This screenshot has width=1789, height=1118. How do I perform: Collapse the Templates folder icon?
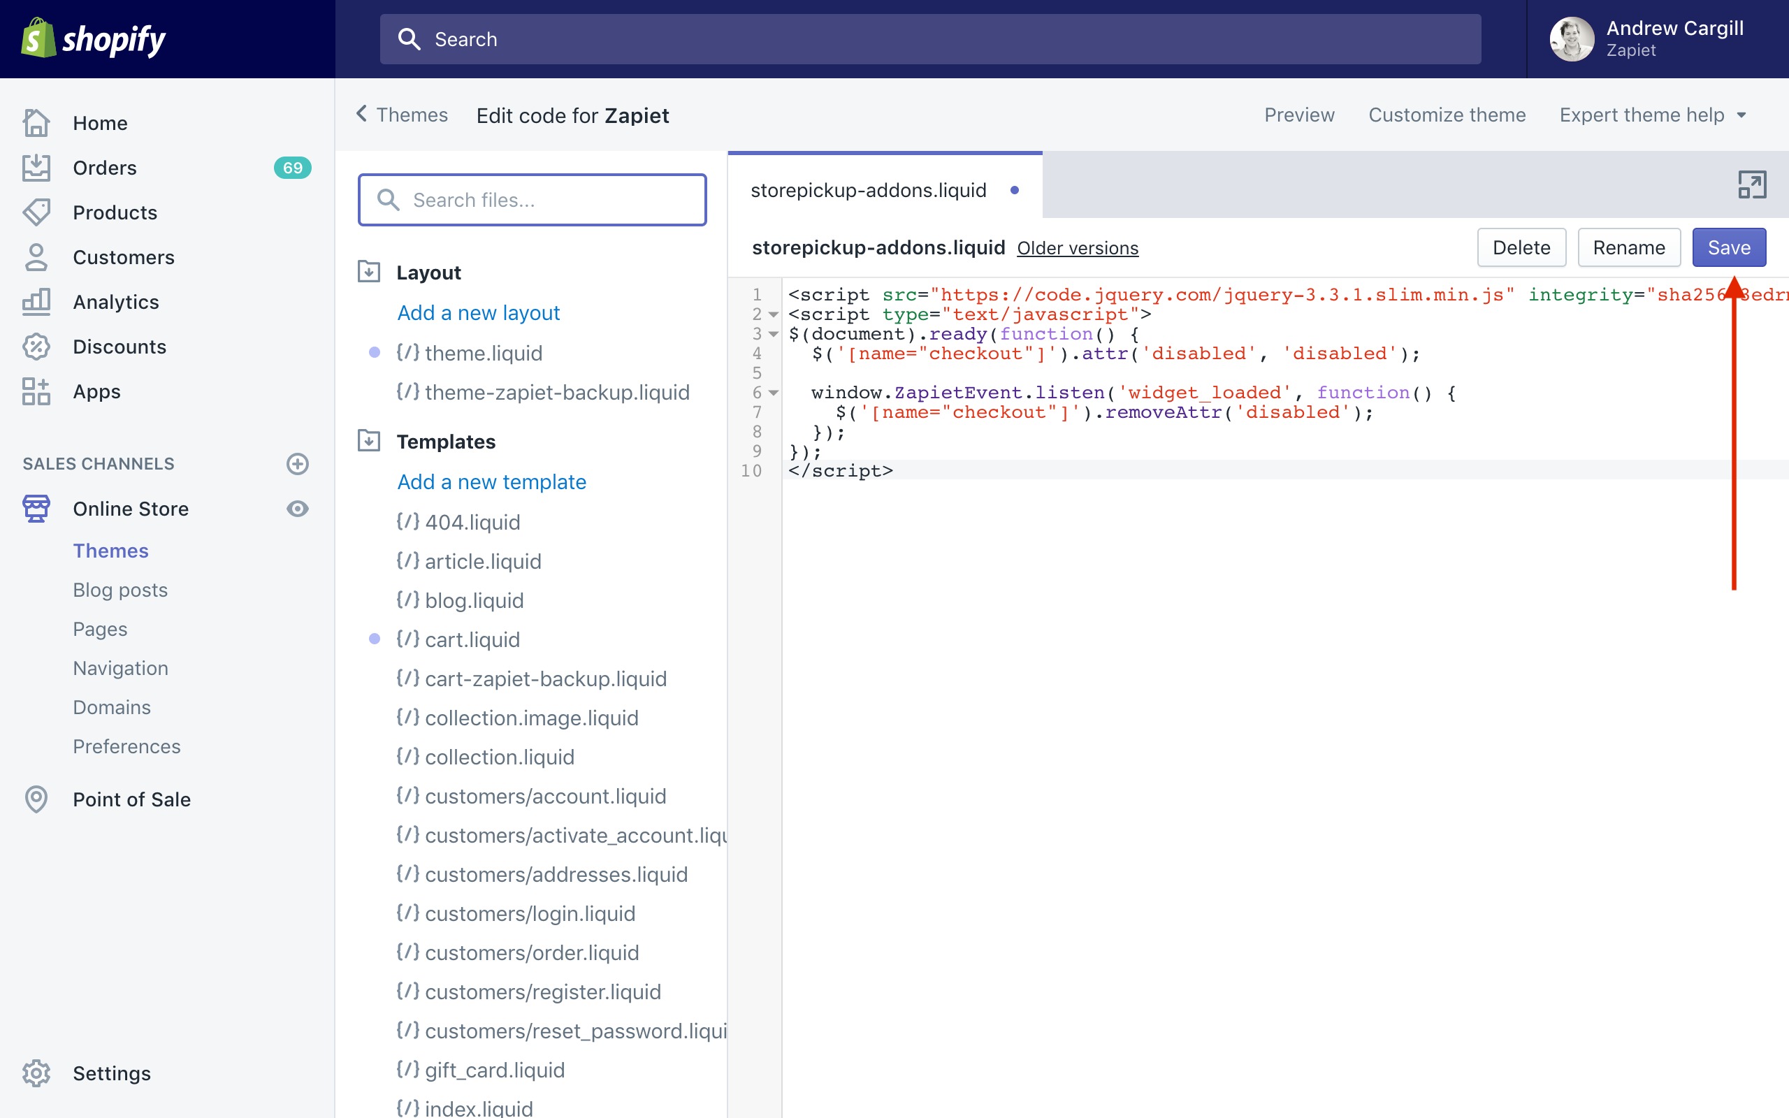[x=369, y=441]
